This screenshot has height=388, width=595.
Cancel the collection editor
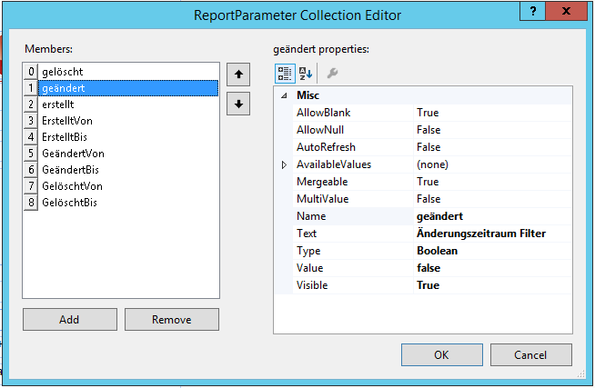click(529, 354)
